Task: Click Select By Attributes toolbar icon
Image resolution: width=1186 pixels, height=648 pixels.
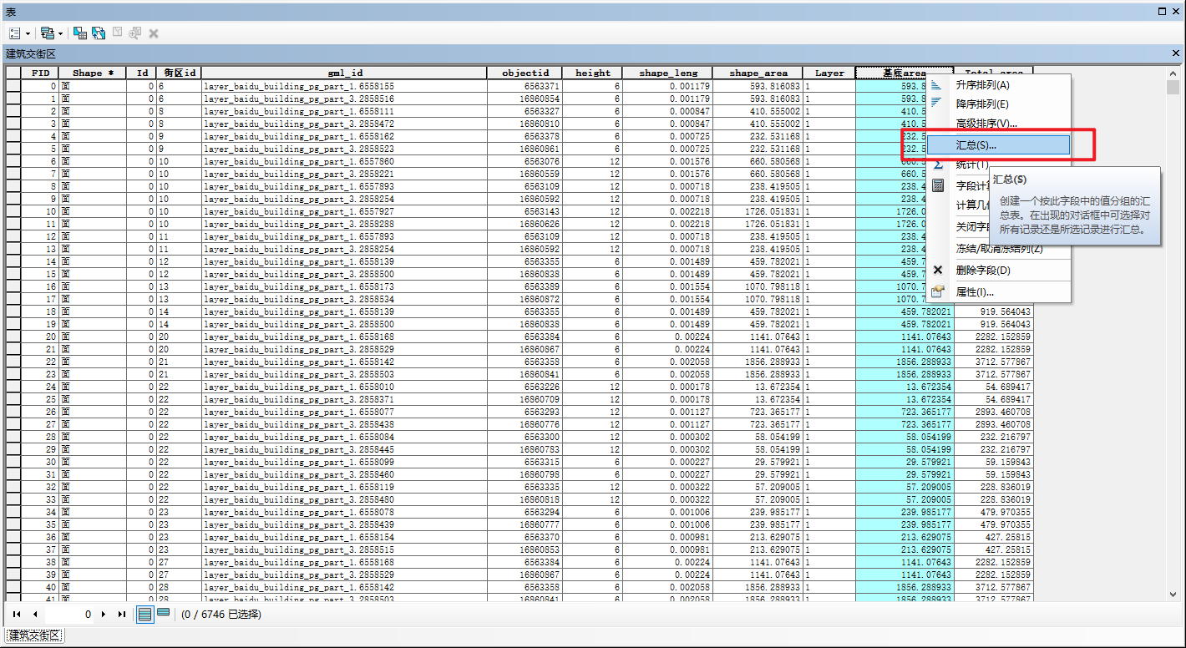Action: click(x=80, y=33)
